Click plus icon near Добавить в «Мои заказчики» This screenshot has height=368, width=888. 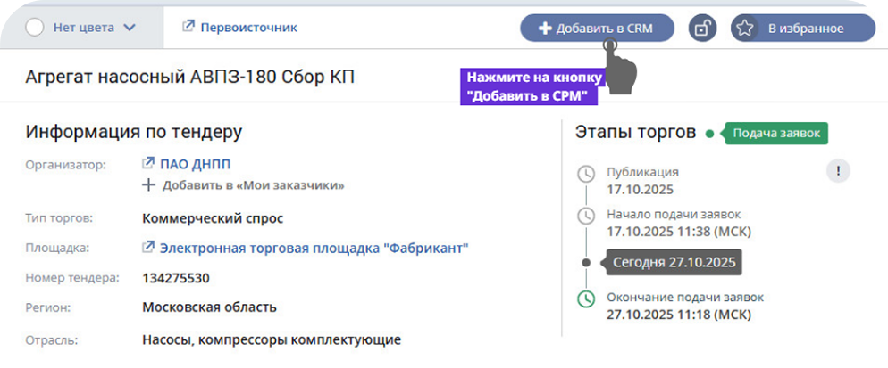coord(149,185)
